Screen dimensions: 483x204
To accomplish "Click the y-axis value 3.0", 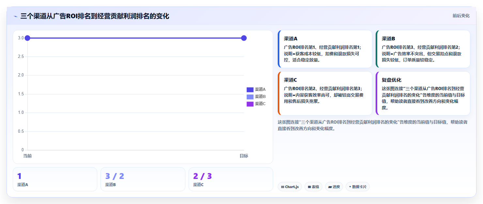I will (x=21, y=38).
